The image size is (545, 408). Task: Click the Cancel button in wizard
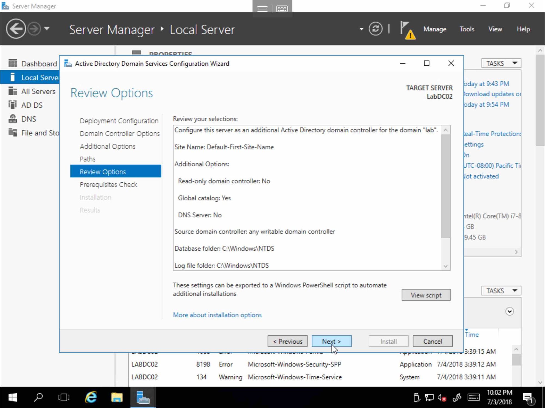click(432, 341)
